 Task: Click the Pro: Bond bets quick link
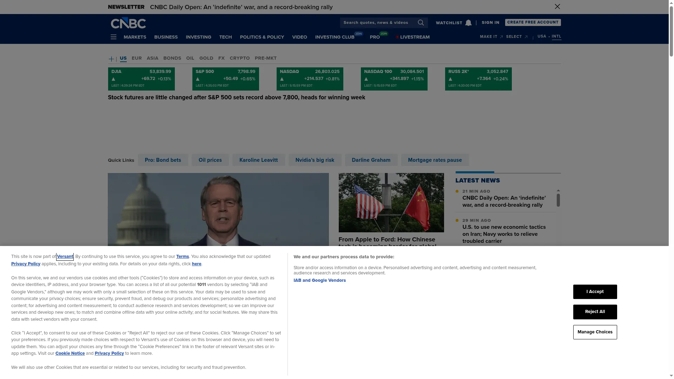tap(163, 160)
